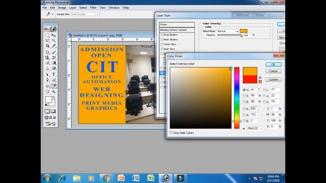
Task: Select the S saturation radio button
Action: (244, 96)
